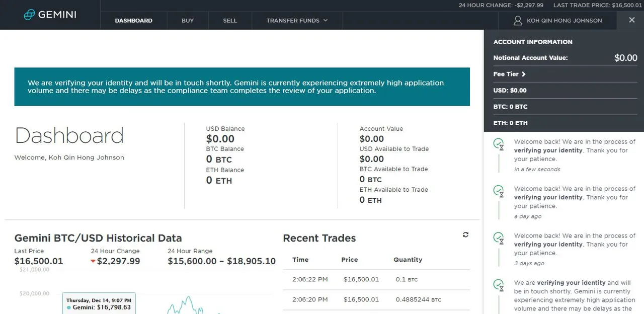Click the 24 Hour Change header text

pos(501,5)
